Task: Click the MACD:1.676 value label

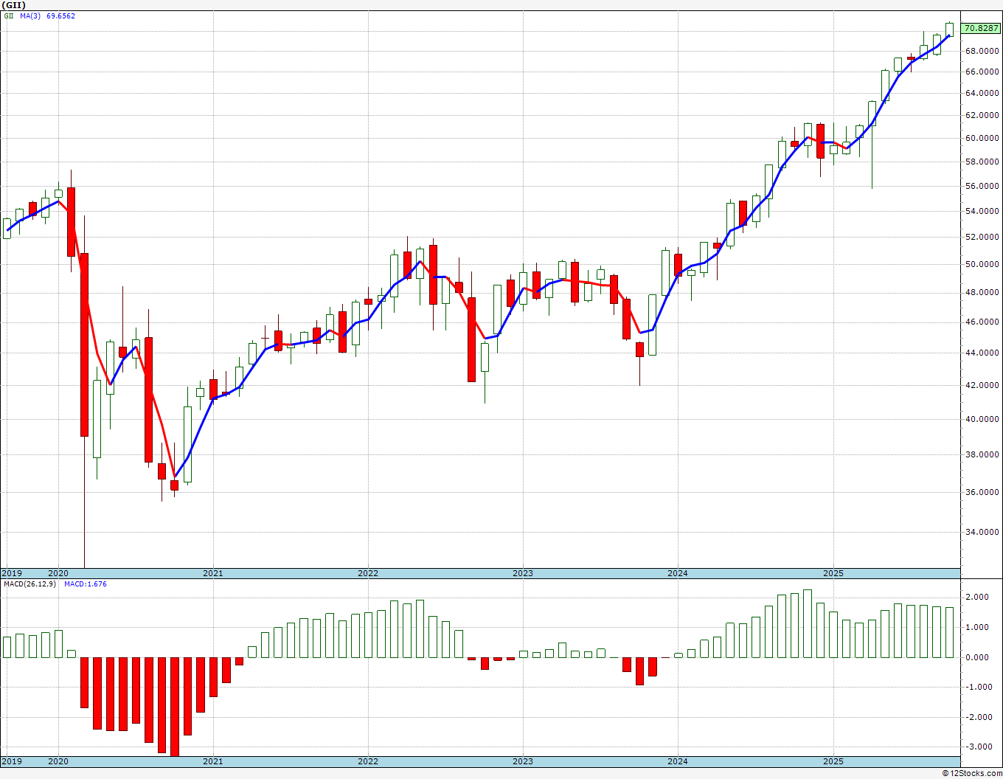Action: tap(86, 584)
